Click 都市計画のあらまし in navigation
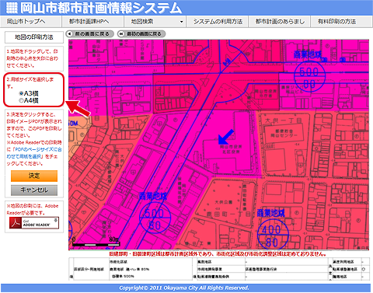Image resolution: width=373 pixels, height=293 pixels. click(x=279, y=22)
